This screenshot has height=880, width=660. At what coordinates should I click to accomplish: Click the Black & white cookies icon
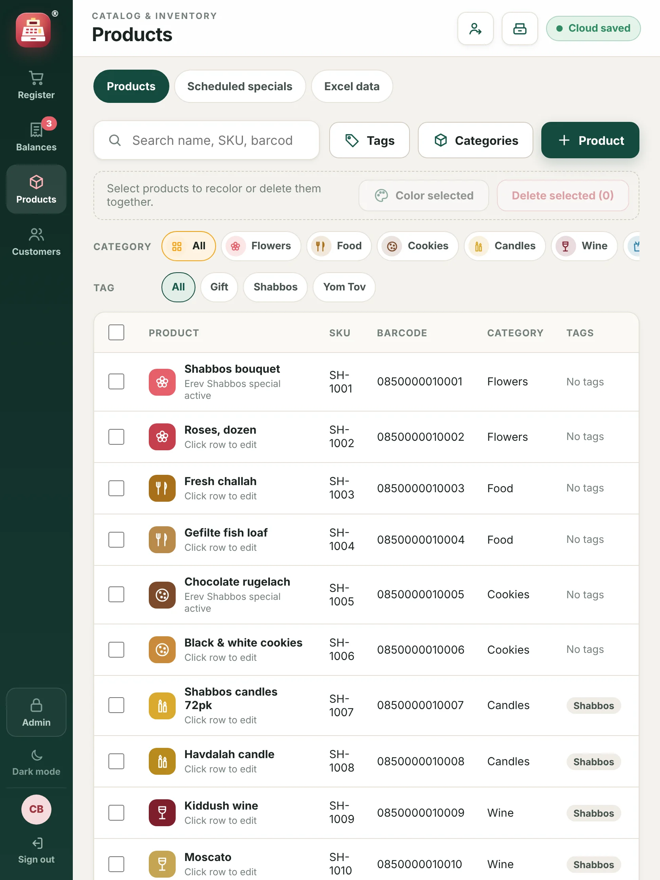click(162, 650)
